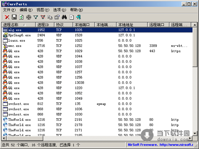Sort by 本地端... port name column header
199x149 pixels.
tap(105, 25)
